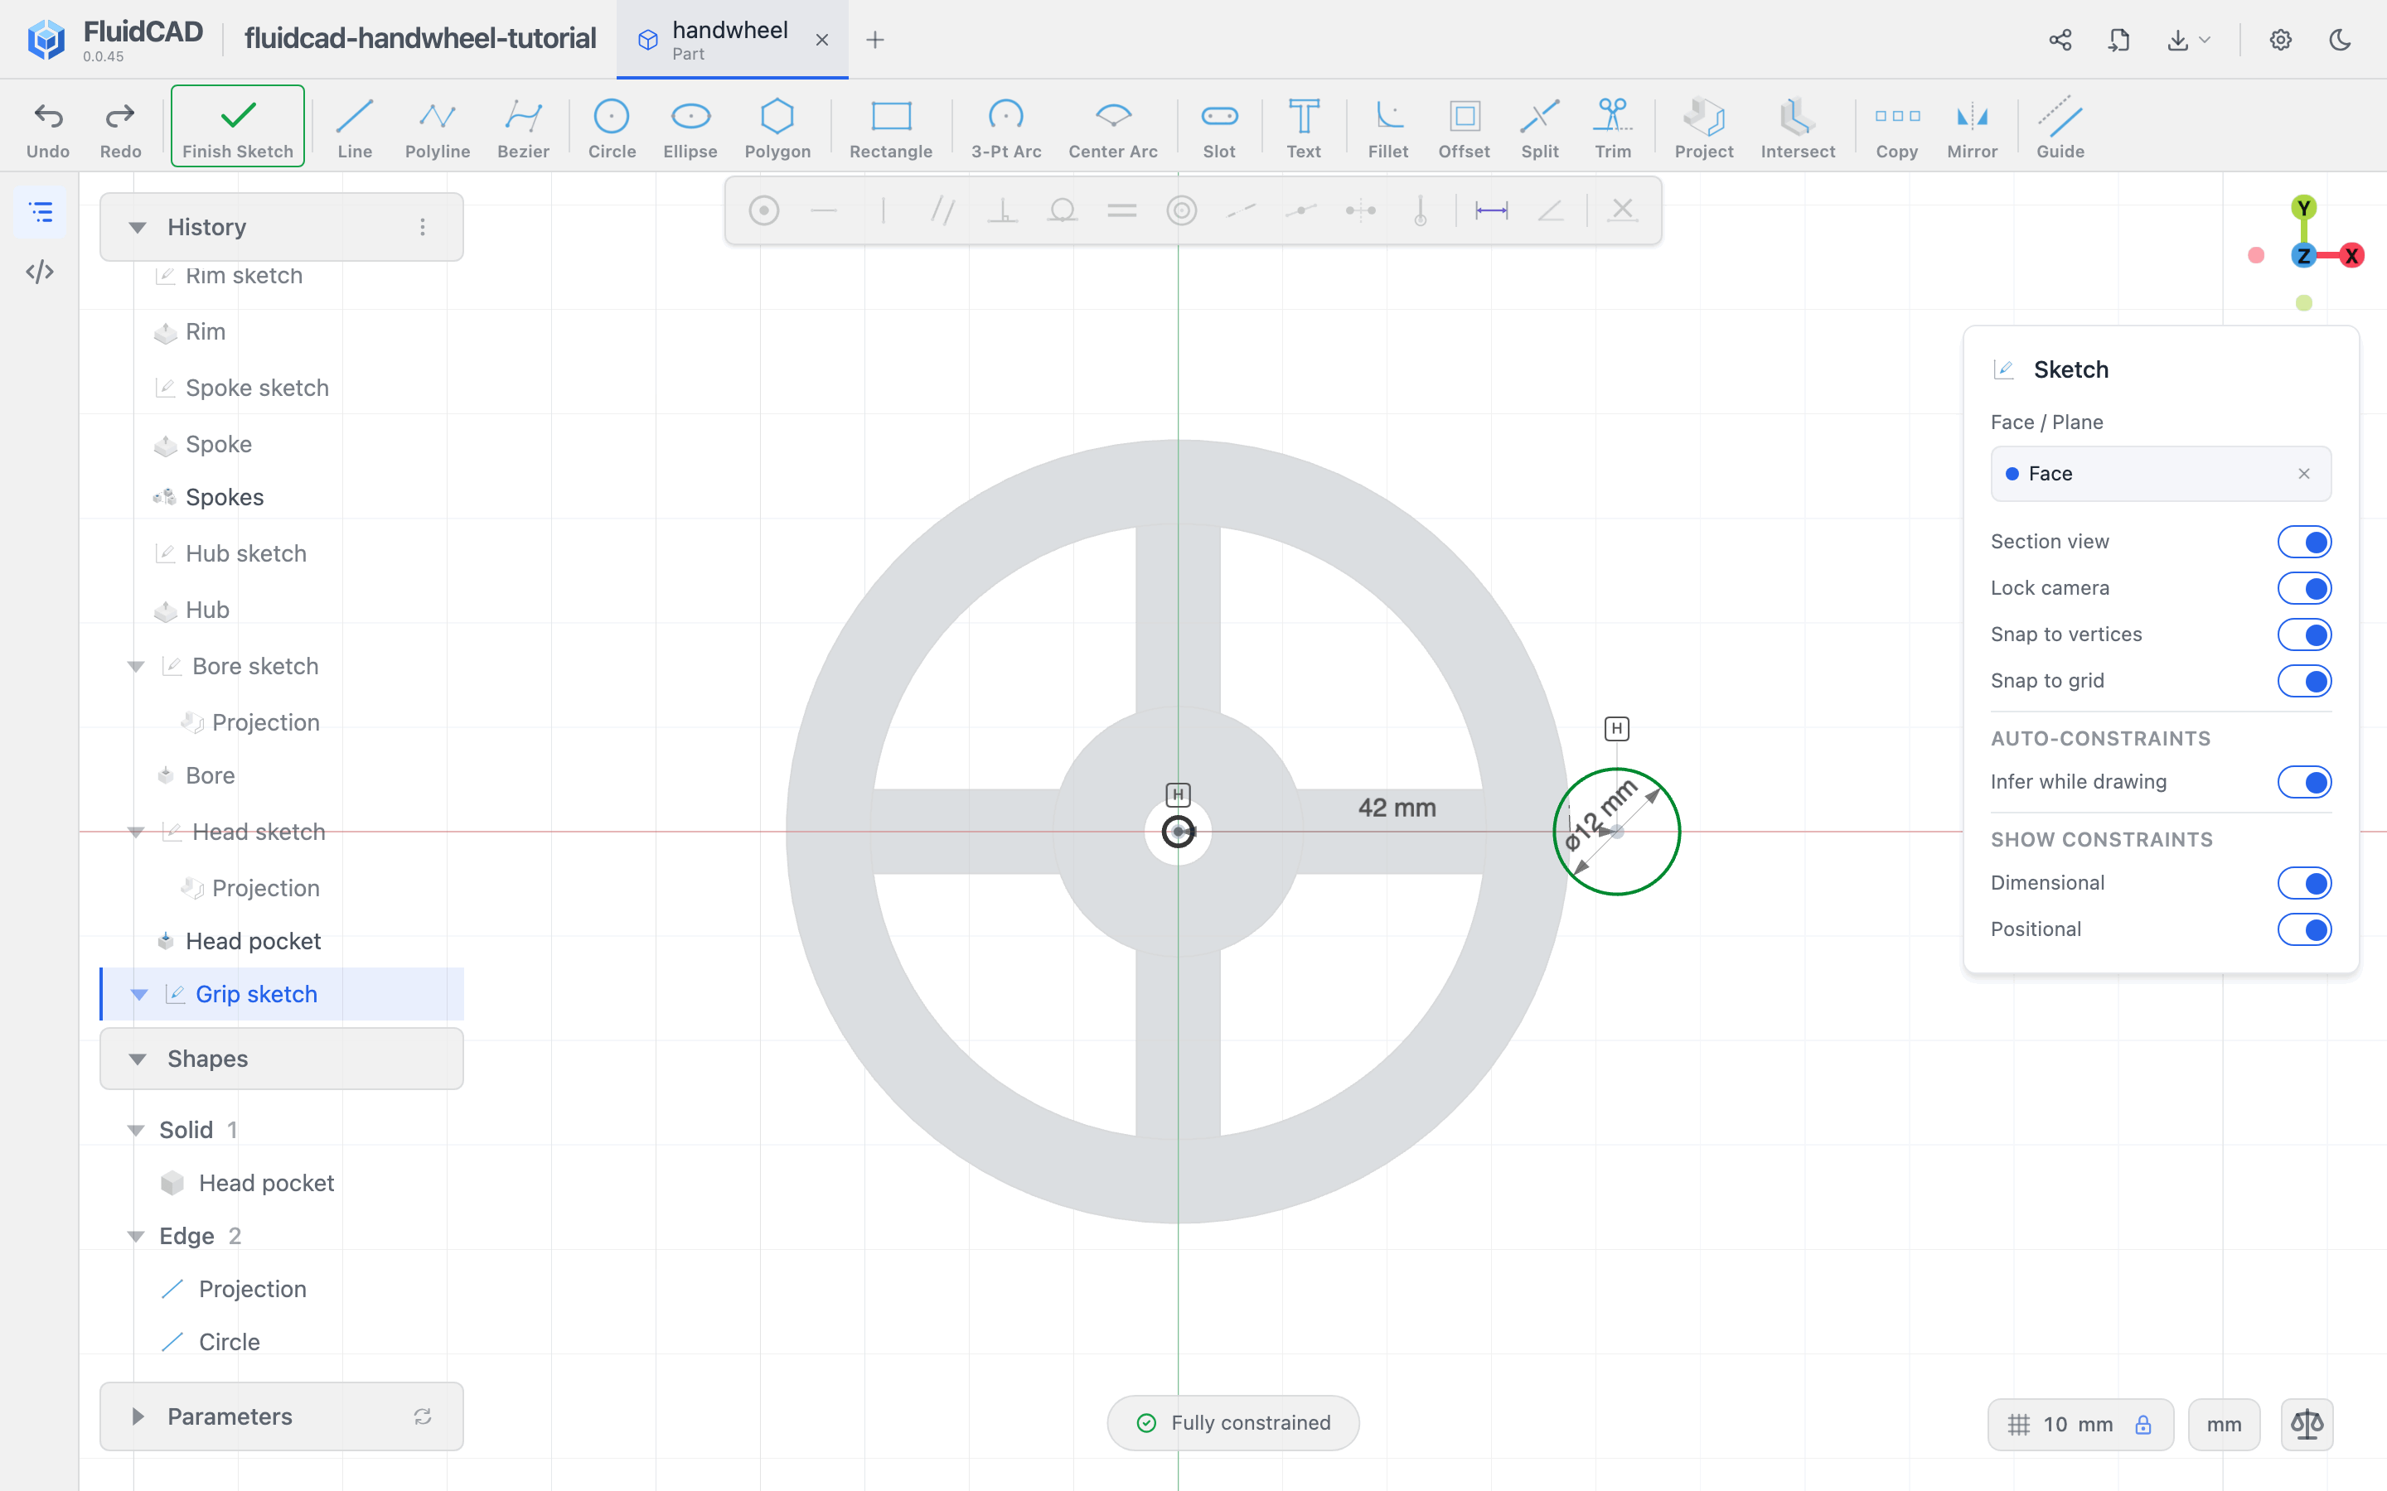Select the Polyline tool
The width and height of the screenshot is (2387, 1491).
[437, 128]
